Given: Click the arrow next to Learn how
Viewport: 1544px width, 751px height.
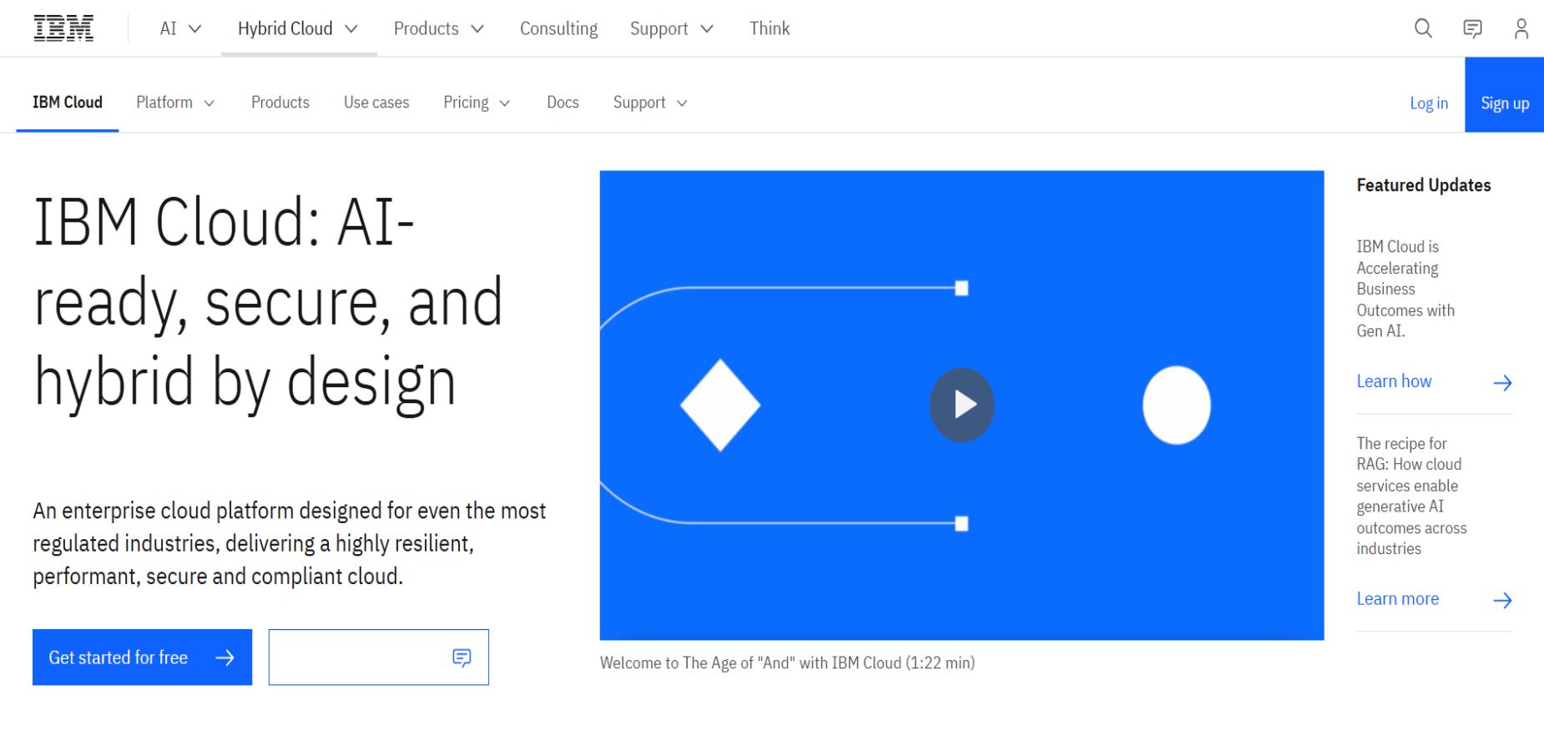Looking at the screenshot, I should pyautogui.click(x=1502, y=382).
